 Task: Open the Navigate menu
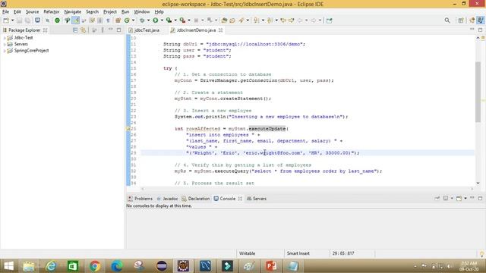(73, 12)
